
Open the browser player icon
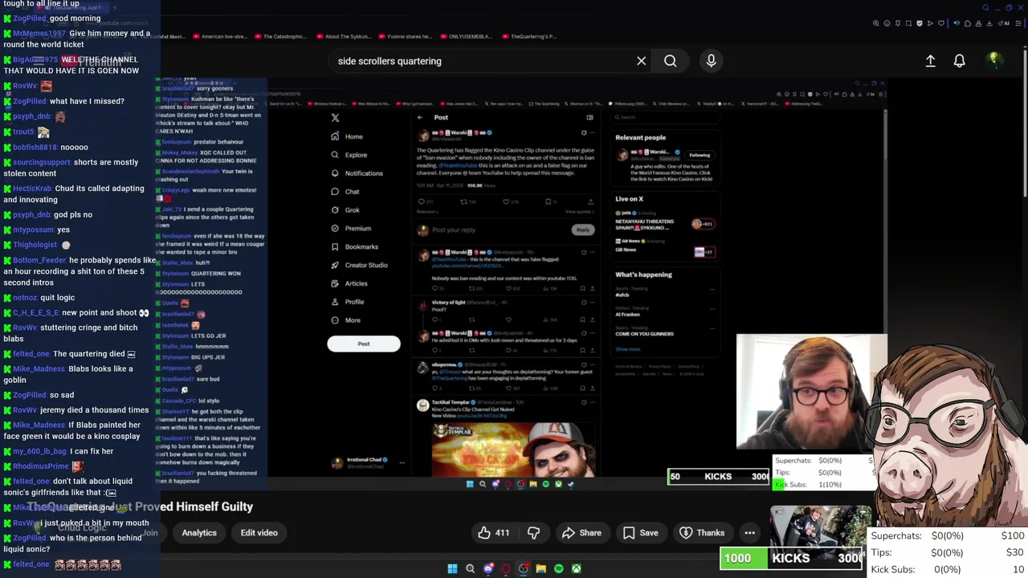tap(930, 23)
